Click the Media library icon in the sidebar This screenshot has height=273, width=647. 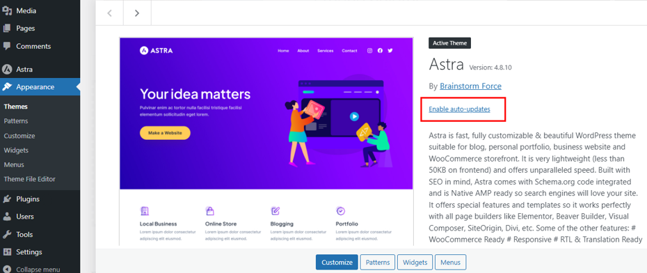tap(6, 10)
